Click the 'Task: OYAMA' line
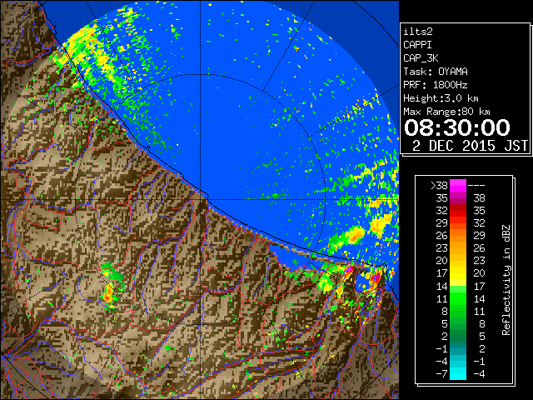Viewport: 533px width, 400px height. point(436,72)
